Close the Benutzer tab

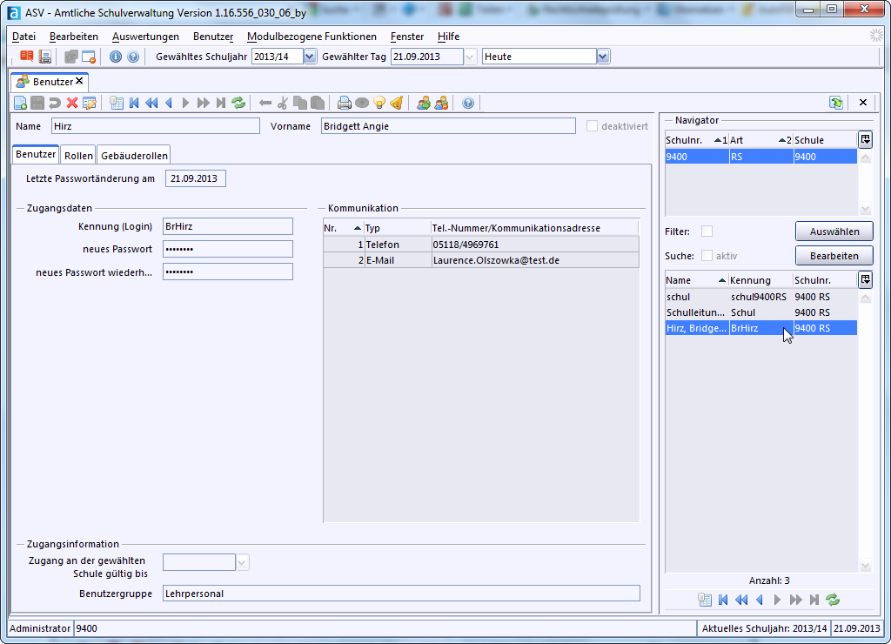pos(79,81)
